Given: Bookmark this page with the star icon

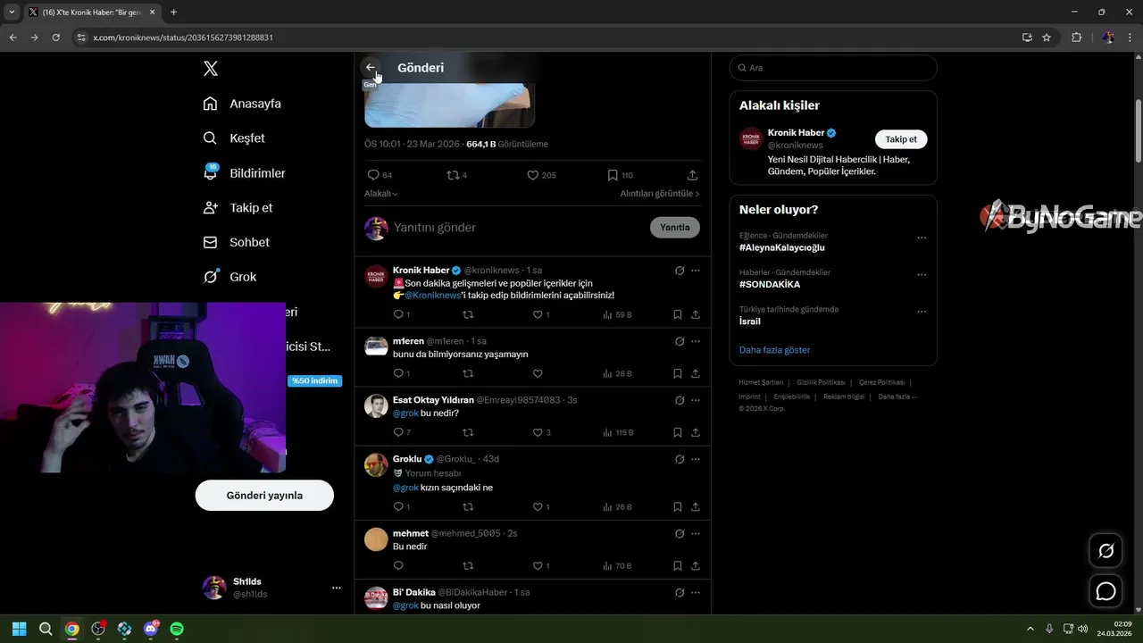Looking at the screenshot, I should (x=1047, y=38).
